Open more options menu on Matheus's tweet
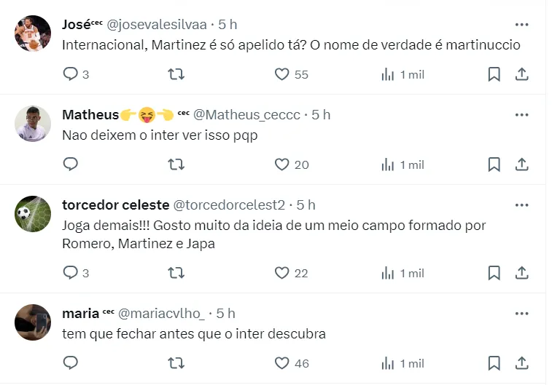The image size is (552, 385). [521, 114]
